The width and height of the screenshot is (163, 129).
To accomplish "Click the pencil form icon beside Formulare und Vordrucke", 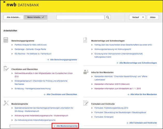I will (x=86, y=103).
